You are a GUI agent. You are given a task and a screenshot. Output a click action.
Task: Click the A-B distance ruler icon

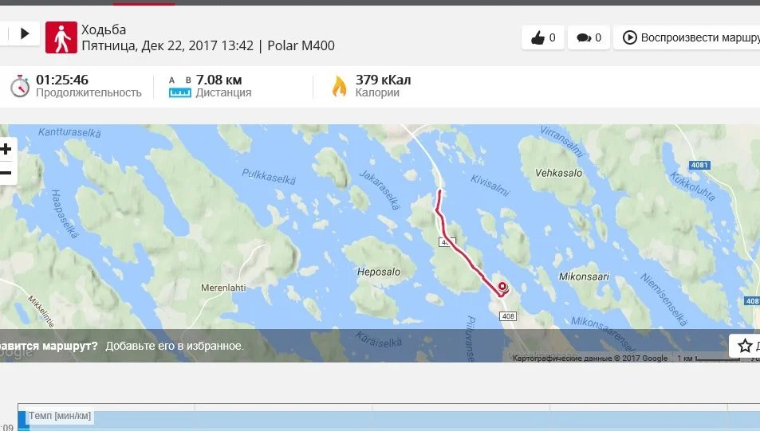[x=179, y=87]
